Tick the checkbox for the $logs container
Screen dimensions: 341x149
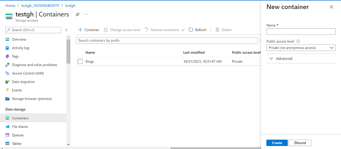pos(80,61)
